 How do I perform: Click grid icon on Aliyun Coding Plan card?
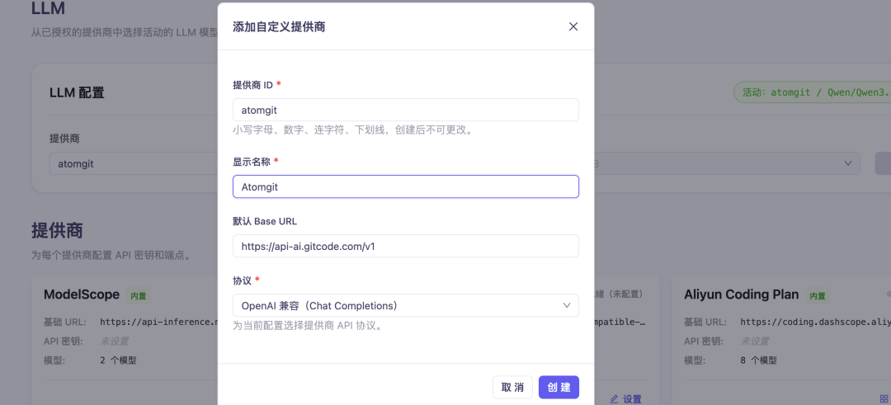click(884, 399)
